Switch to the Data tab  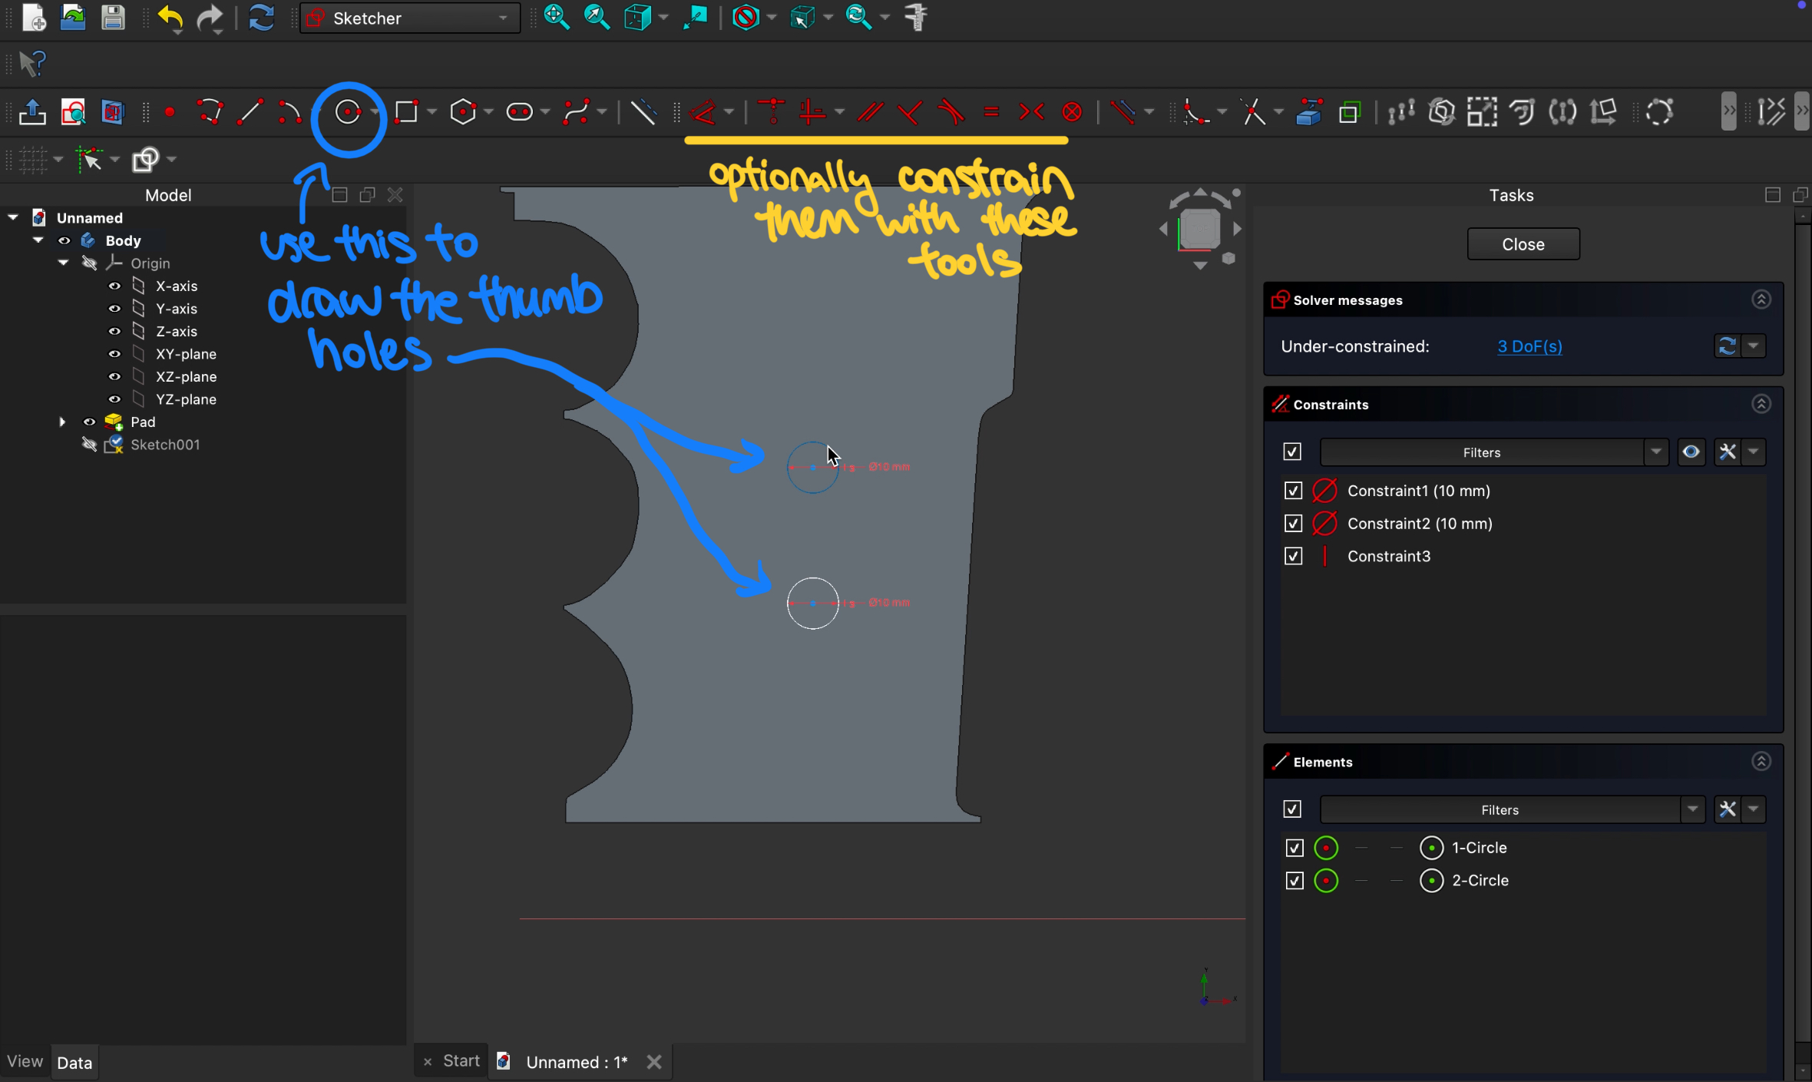click(x=74, y=1063)
